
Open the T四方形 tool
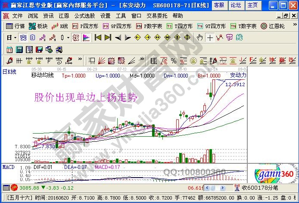click(180, 26)
